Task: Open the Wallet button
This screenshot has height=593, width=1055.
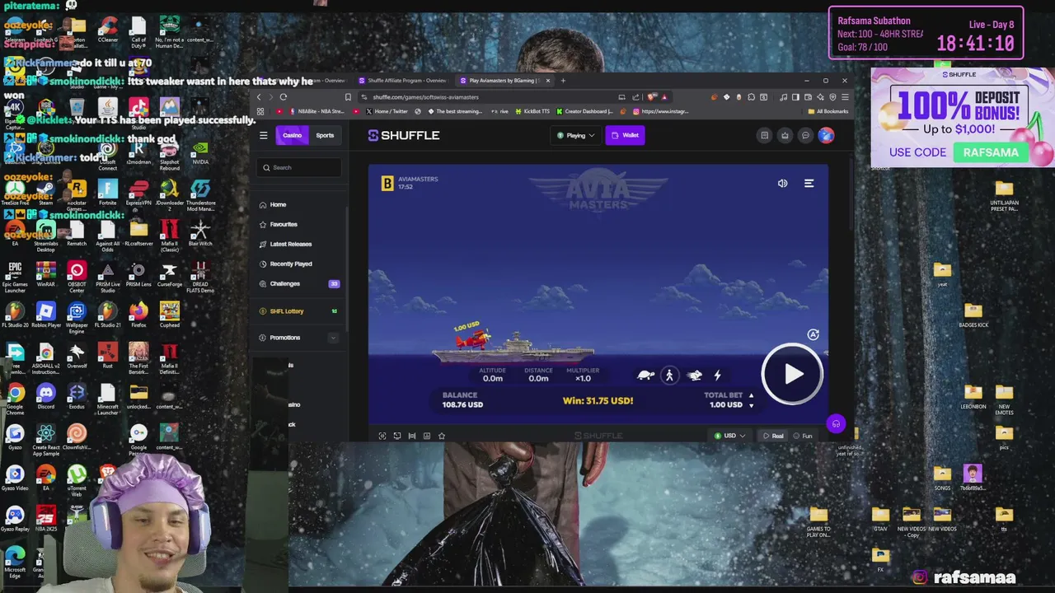Action: coord(625,135)
